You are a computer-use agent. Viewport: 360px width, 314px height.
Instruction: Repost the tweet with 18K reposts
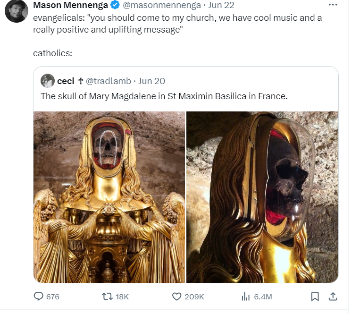(108, 297)
